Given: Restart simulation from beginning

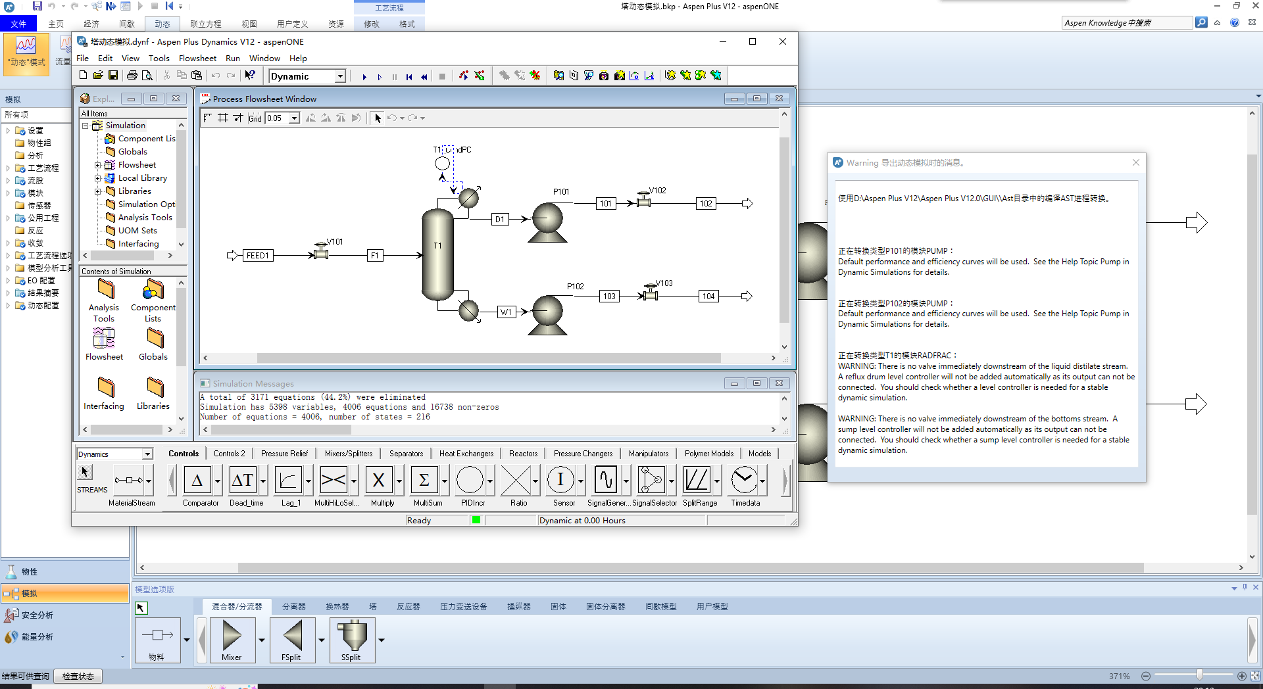Looking at the screenshot, I should coord(409,76).
